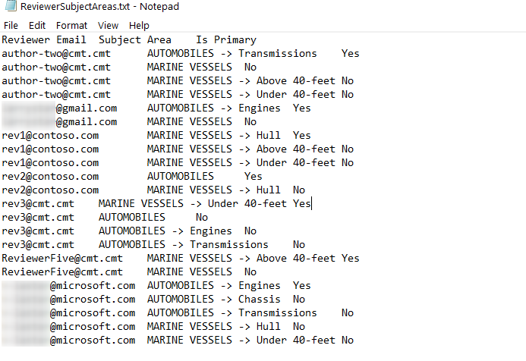The height and width of the screenshot is (361, 526).
Task: Click the 'Subject Area' header text
Action: pyautogui.click(x=135, y=40)
